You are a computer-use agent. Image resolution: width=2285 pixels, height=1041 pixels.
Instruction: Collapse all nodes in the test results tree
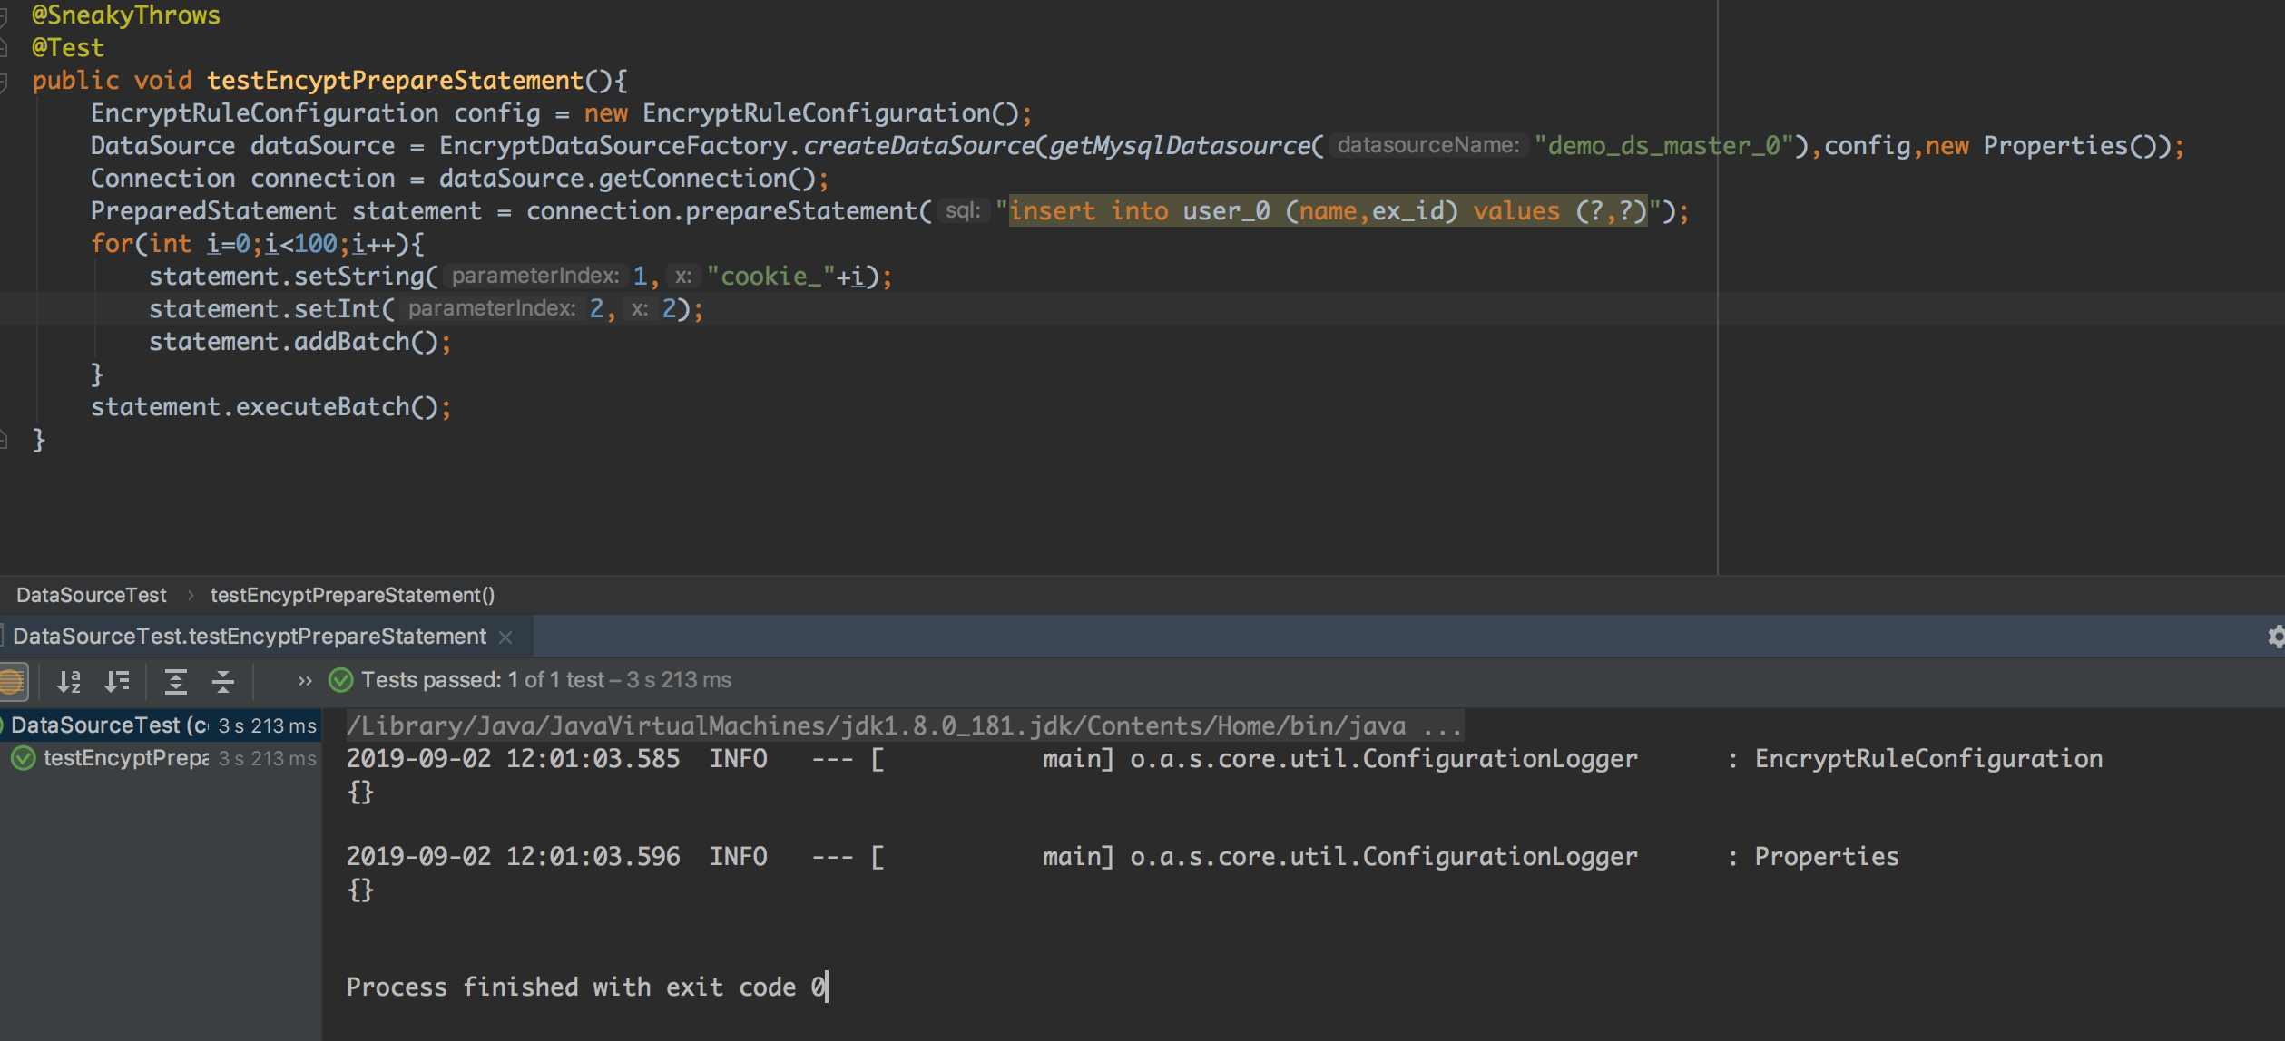point(222,680)
